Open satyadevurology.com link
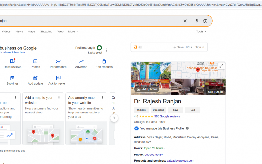Image resolution: width=262 pixels, height=164 pixels. [180, 161]
